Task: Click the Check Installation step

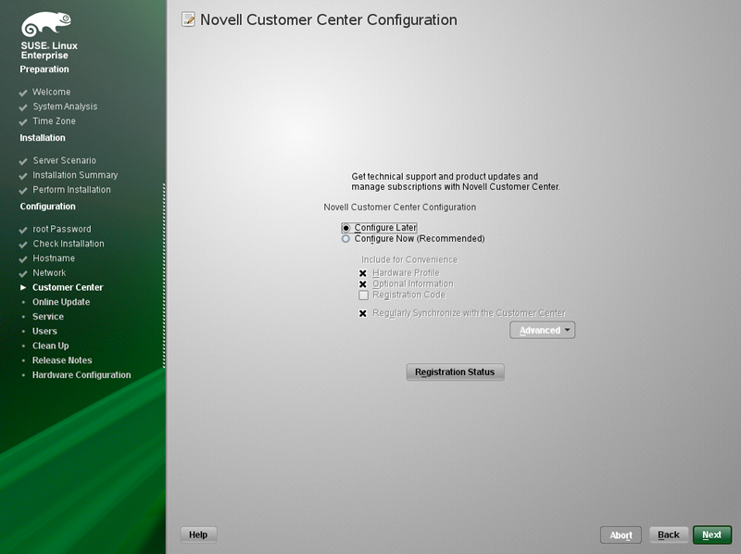Action: pos(68,244)
